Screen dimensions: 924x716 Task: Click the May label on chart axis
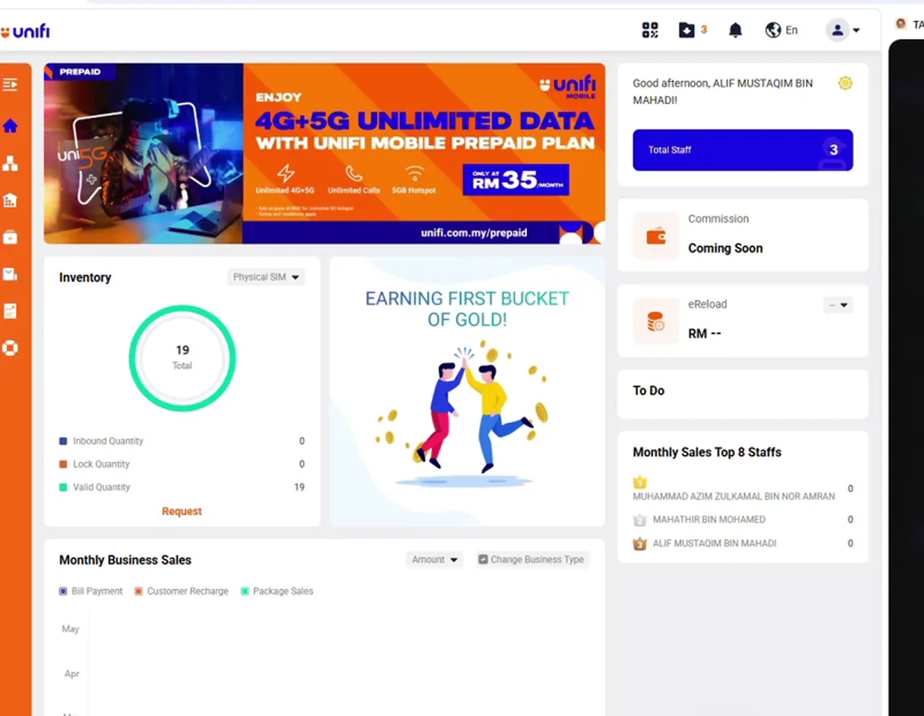click(70, 629)
